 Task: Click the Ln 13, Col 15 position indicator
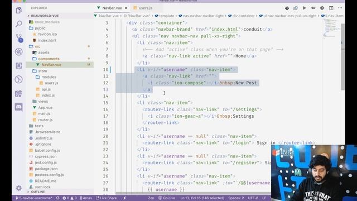[202, 198]
